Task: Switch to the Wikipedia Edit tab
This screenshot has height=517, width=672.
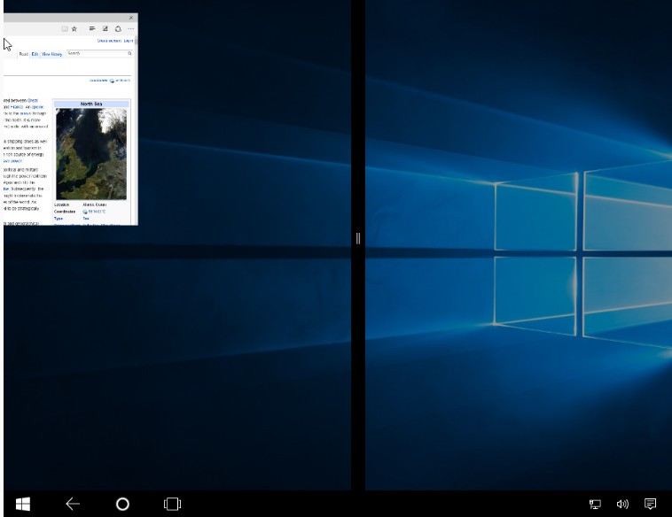Action: (x=35, y=54)
